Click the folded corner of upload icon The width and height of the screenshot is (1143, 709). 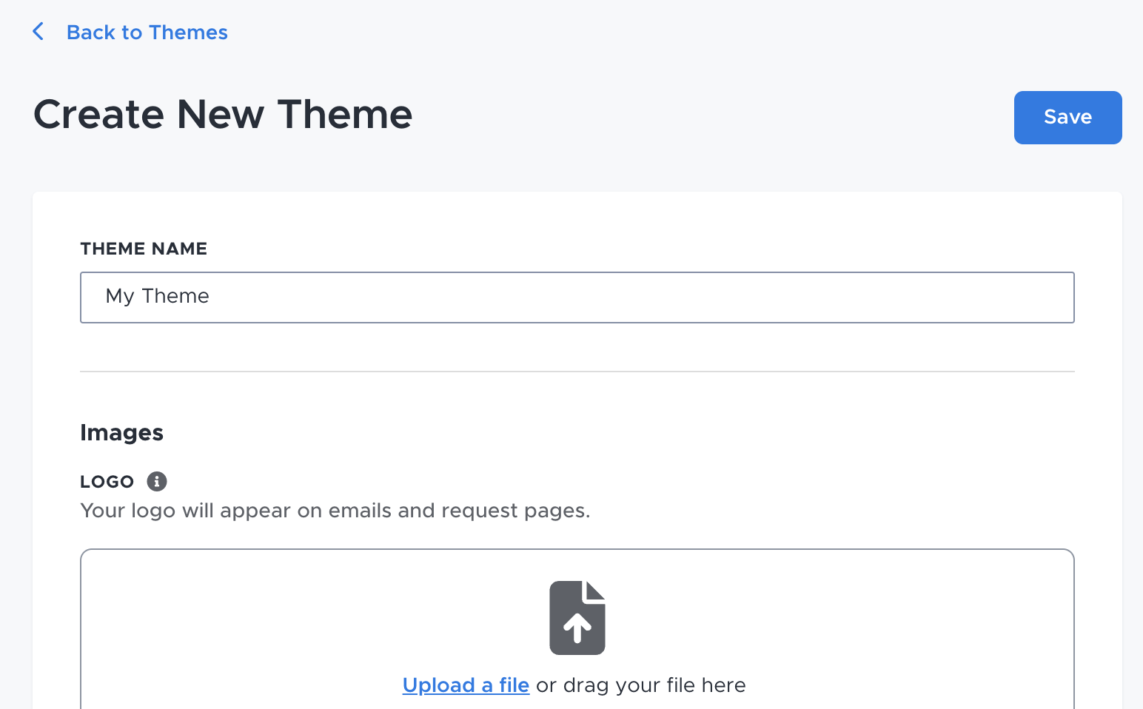(596, 591)
